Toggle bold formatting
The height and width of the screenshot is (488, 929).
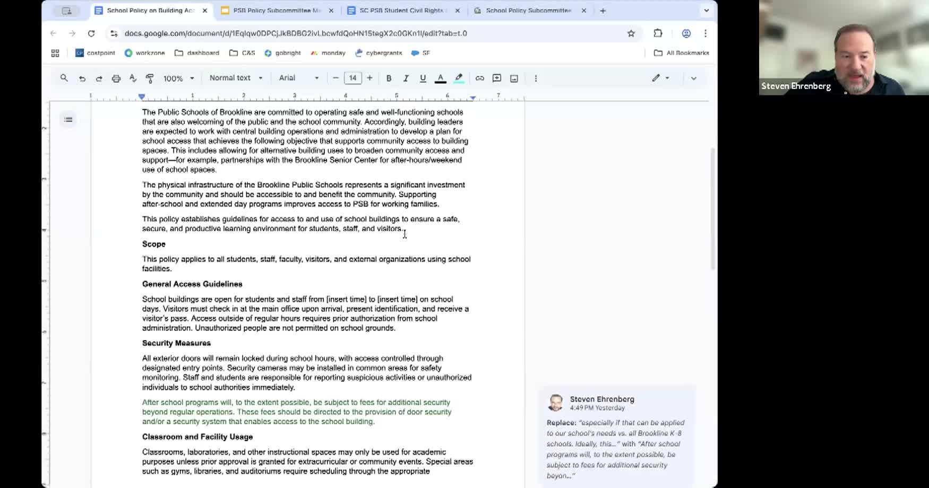click(x=389, y=78)
